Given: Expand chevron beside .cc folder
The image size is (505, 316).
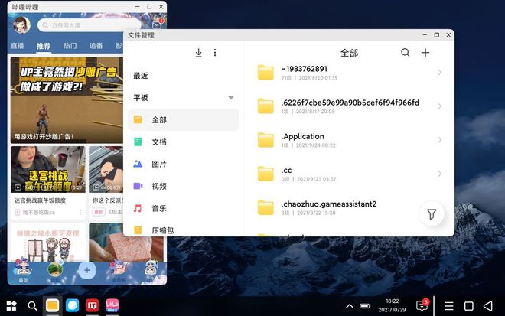Looking at the screenshot, I should (x=440, y=174).
